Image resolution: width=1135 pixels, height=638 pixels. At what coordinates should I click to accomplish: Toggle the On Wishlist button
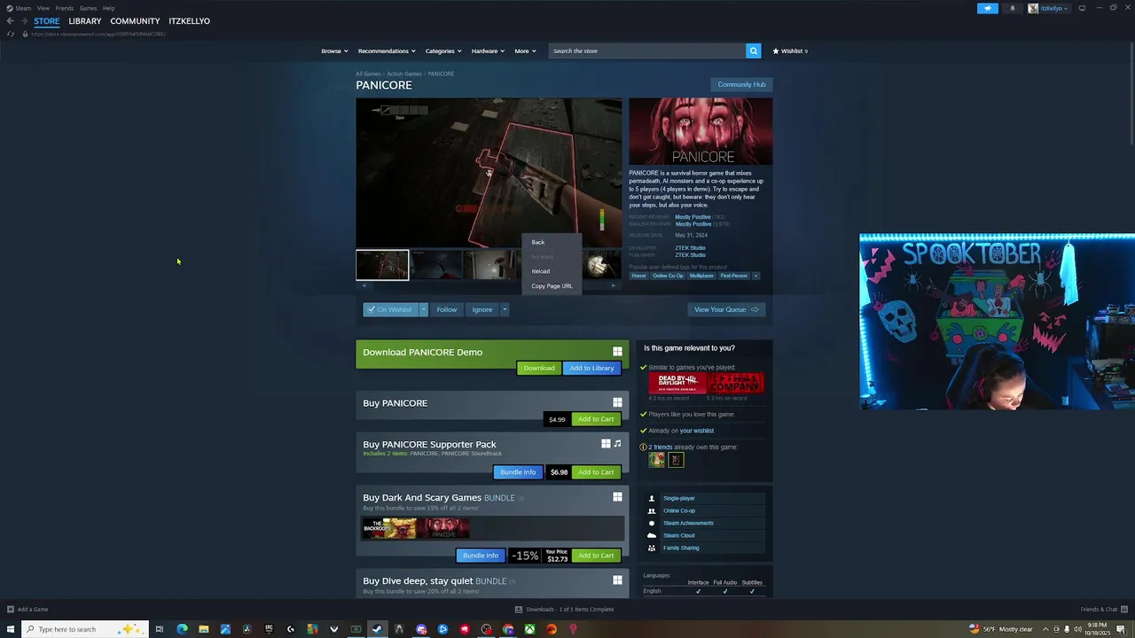[390, 309]
